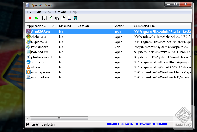Select the iexplore.exe row
The image size is (197, 132).
click(x=108, y=42)
